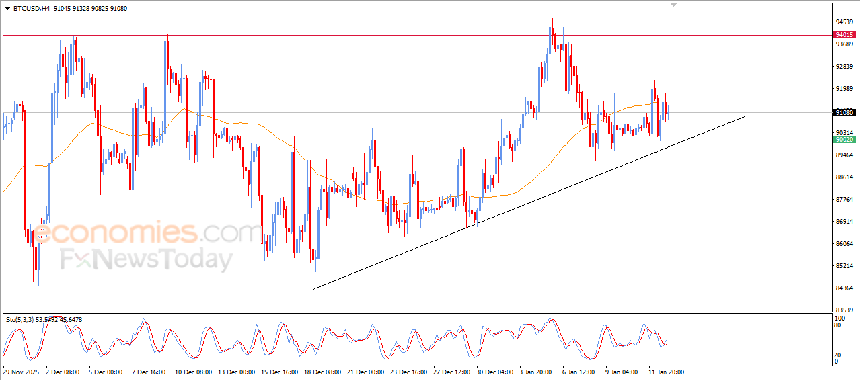Click the stochastic scale value 80
Image resolution: width=861 pixels, height=381 pixels.
(838, 325)
